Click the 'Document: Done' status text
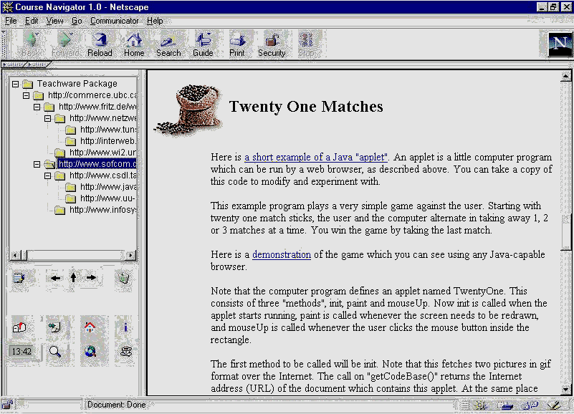This screenshot has height=414, width=574. (x=116, y=405)
